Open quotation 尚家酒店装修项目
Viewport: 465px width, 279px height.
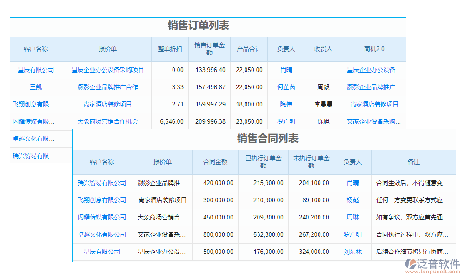click(108, 104)
